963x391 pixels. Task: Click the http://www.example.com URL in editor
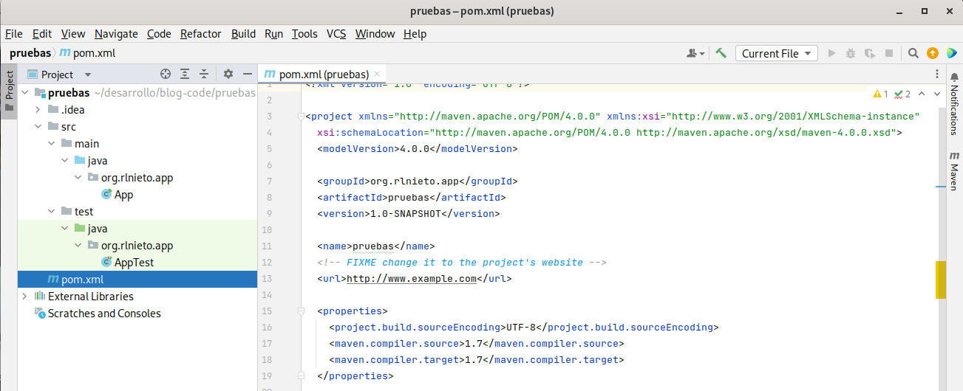pos(412,279)
